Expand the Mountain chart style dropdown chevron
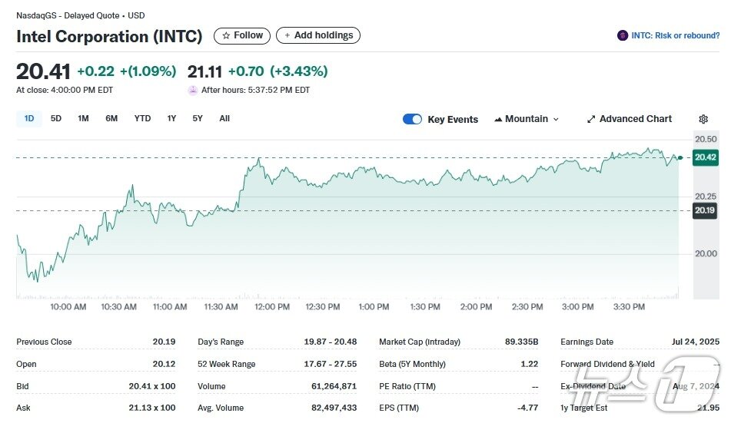 556,120
